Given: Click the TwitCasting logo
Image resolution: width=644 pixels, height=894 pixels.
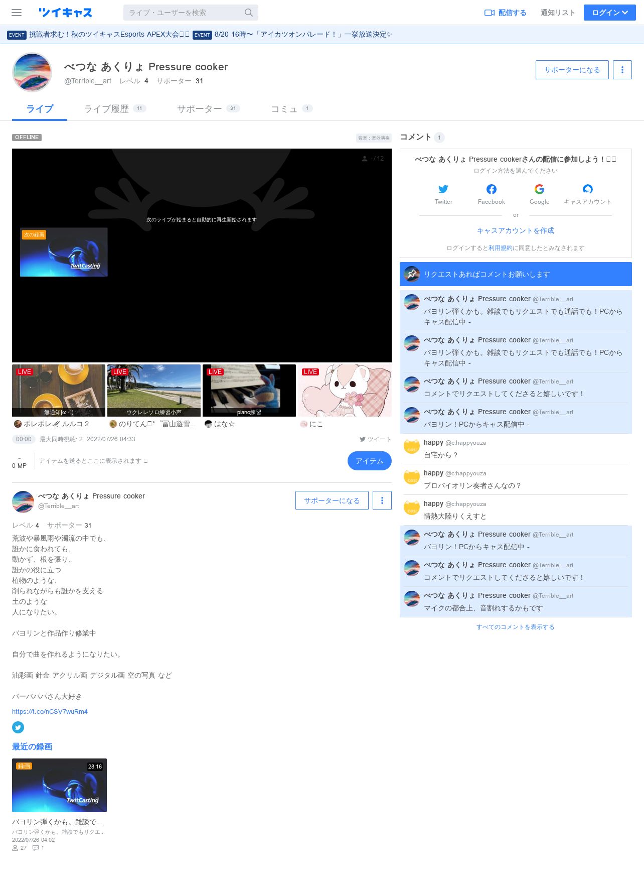Looking at the screenshot, I should [x=65, y=13].
